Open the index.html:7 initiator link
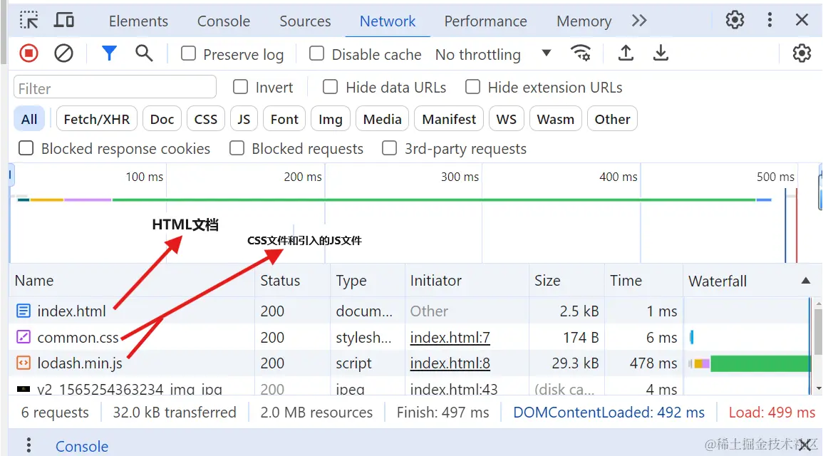 point(450,337)
